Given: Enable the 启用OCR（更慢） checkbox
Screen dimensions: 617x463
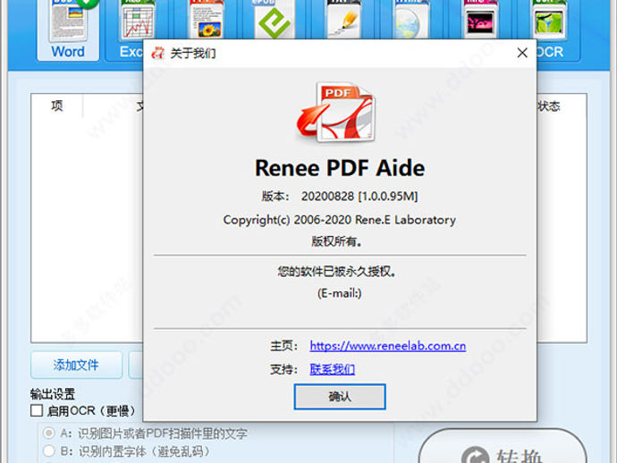Looking at the screenshot, I should (x=37, y=410).
